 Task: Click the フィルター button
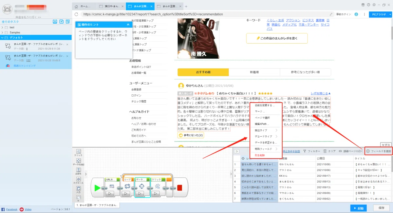coord(312,151)
